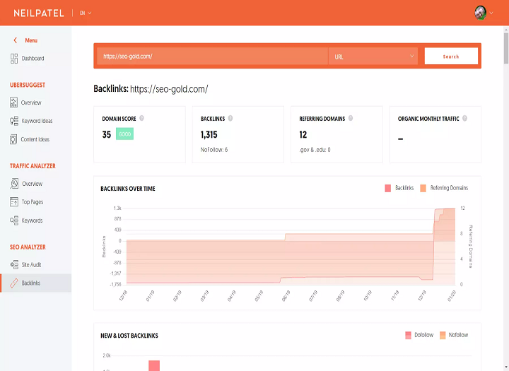Click the Search button
The height and width of the screenshot is (371, 509).
[451, 56]
